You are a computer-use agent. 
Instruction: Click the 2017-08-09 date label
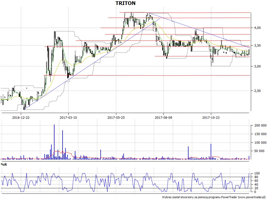point(163,117)
